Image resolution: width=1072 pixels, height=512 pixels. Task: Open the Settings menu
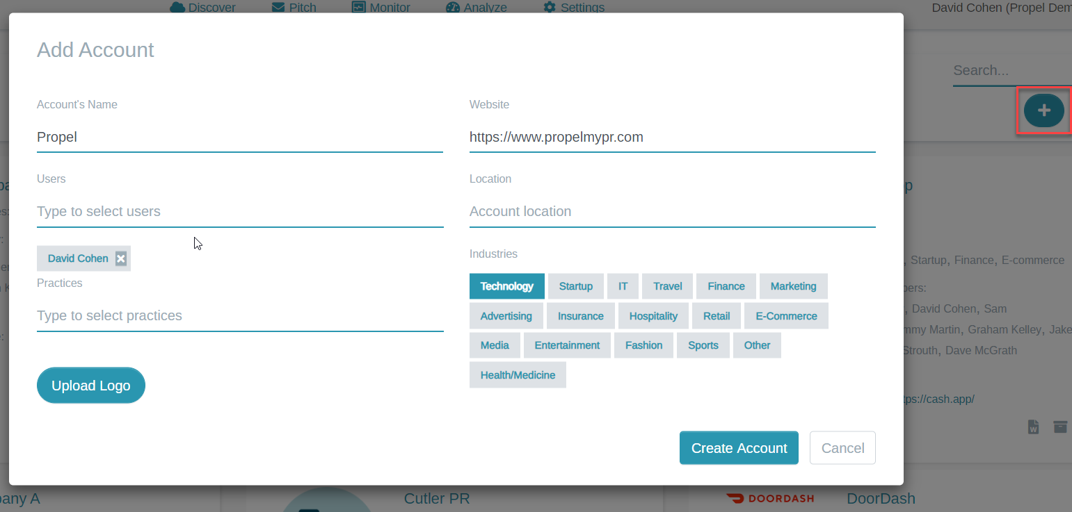pos(574,8)
